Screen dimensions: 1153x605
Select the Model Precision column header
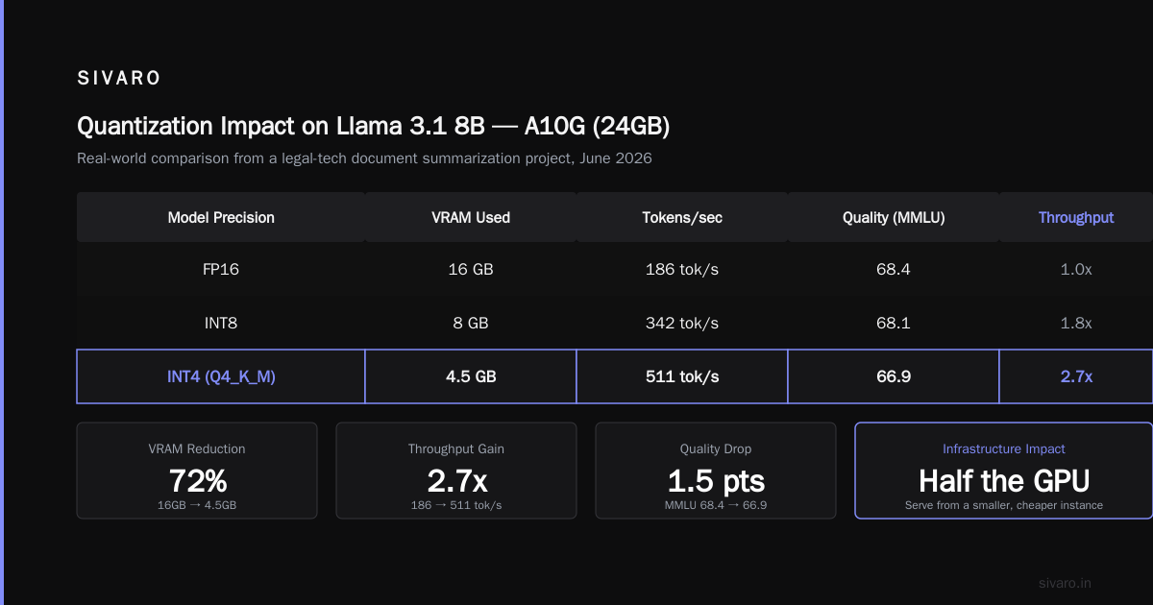(x=221, y=217)
